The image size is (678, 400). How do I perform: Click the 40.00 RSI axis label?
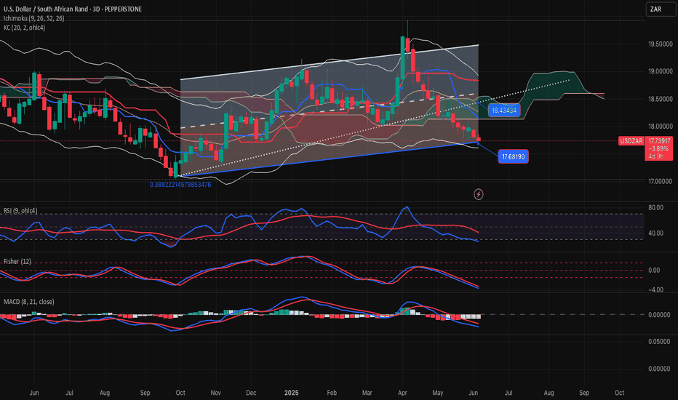tap(656, 233)
